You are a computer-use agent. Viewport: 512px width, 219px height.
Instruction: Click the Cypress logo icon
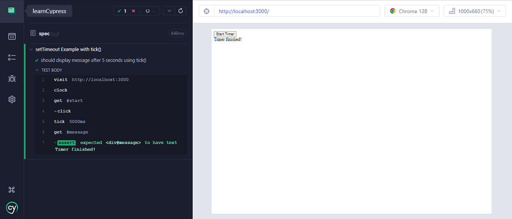tap(12, 208)
